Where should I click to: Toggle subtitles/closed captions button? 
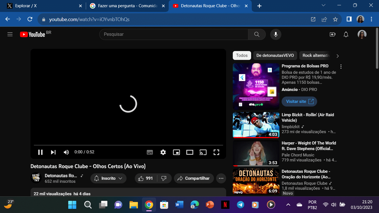[x=150, y=152]
